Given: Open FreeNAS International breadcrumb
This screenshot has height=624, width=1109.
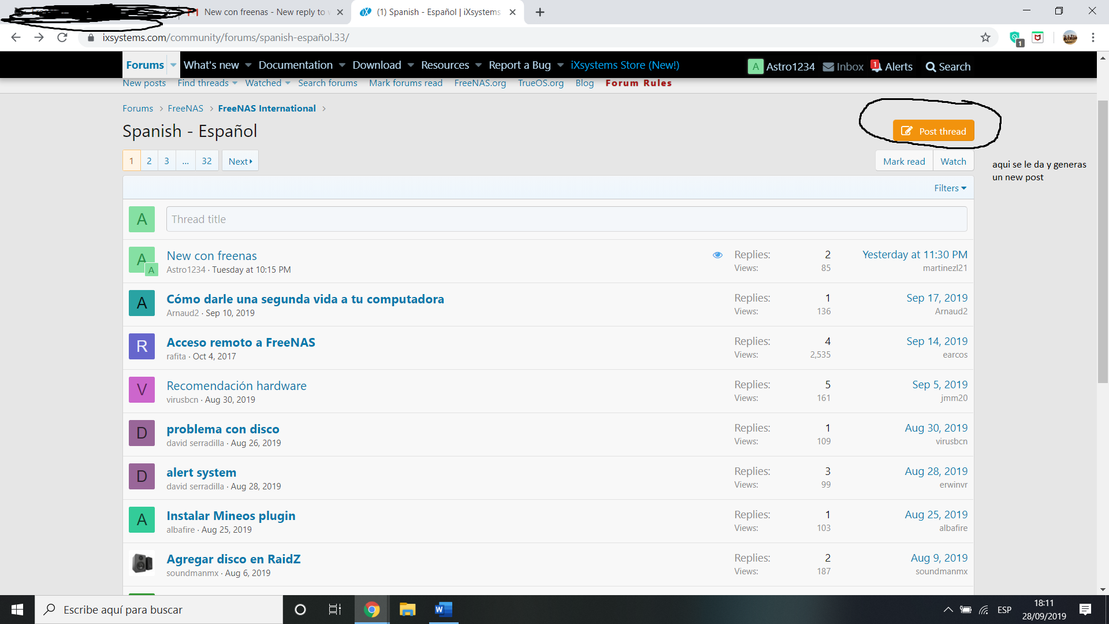Looking at the screenshot, I should pyautogui.click(x=267, y=109).
